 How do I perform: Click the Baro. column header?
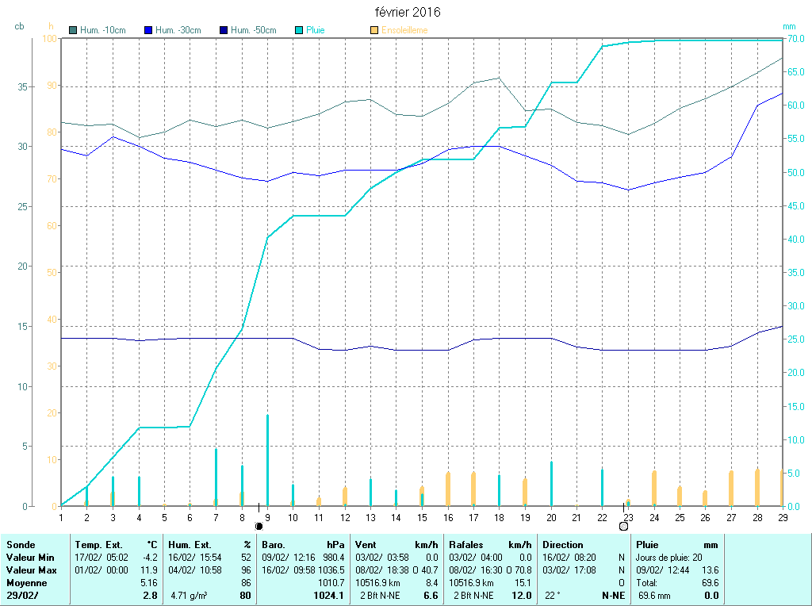(x=274, y=545)
